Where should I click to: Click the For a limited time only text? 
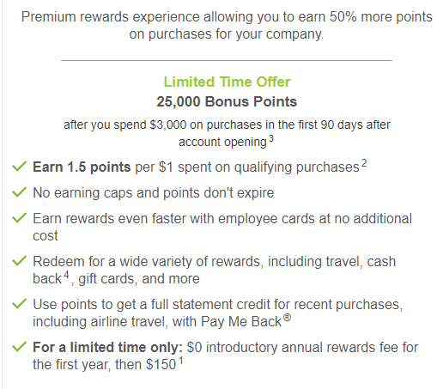click(107, 347)
